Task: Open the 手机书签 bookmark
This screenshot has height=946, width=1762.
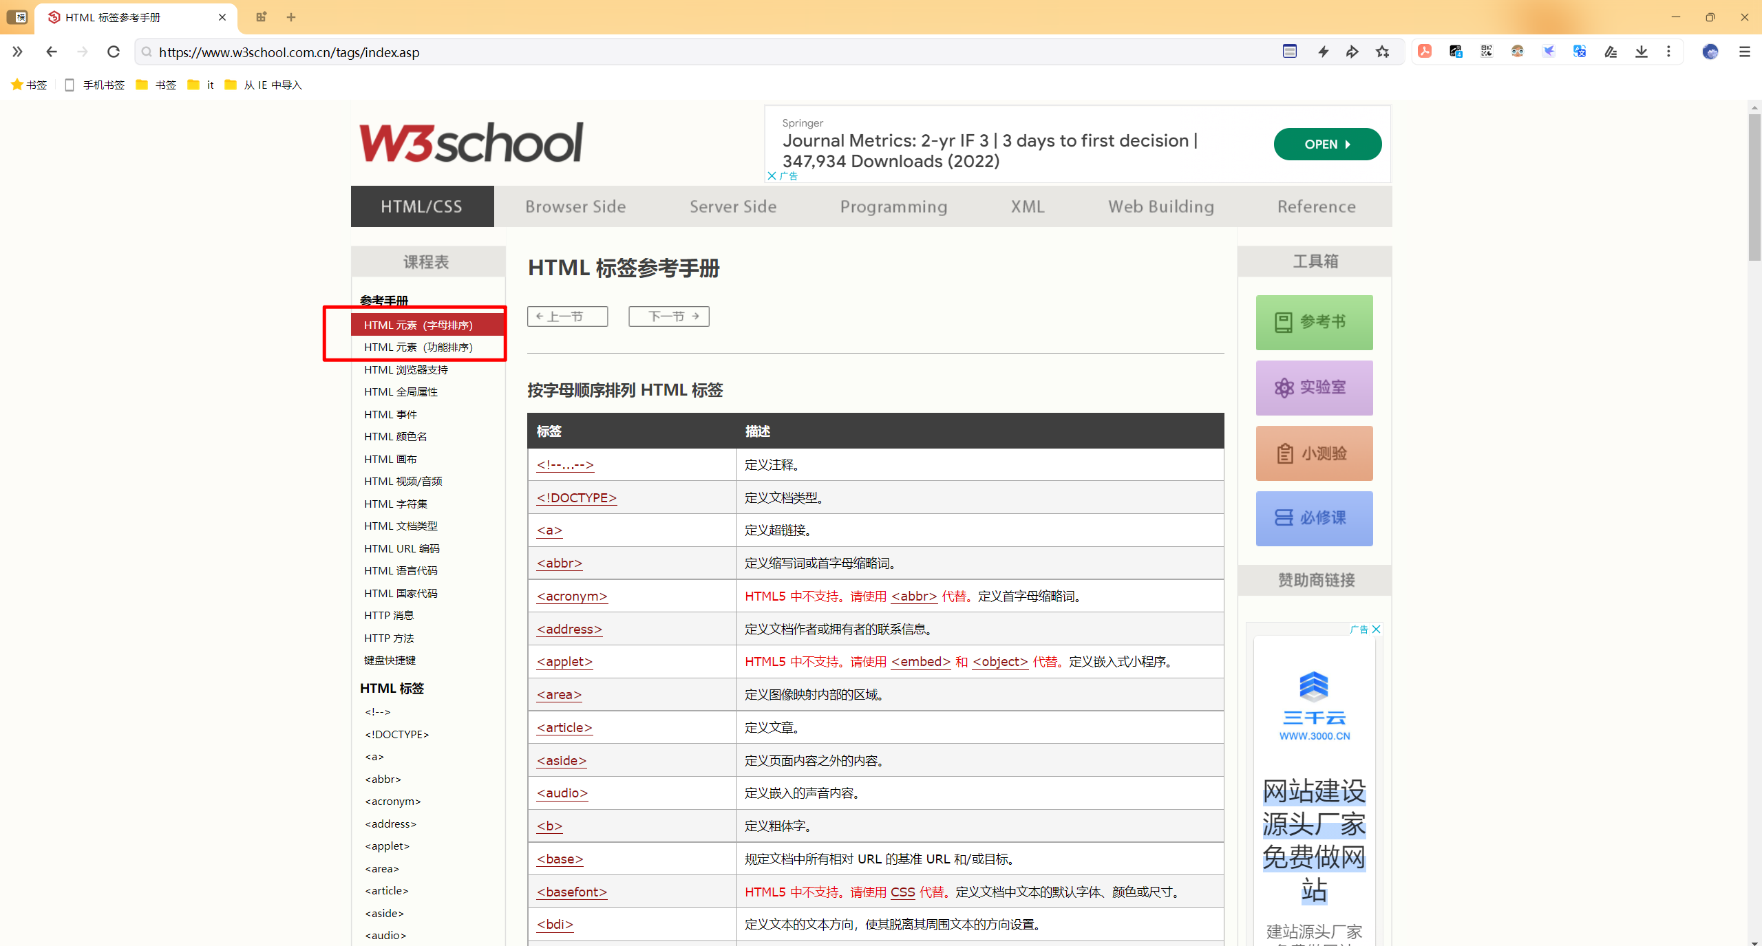Action: (95, 85)
